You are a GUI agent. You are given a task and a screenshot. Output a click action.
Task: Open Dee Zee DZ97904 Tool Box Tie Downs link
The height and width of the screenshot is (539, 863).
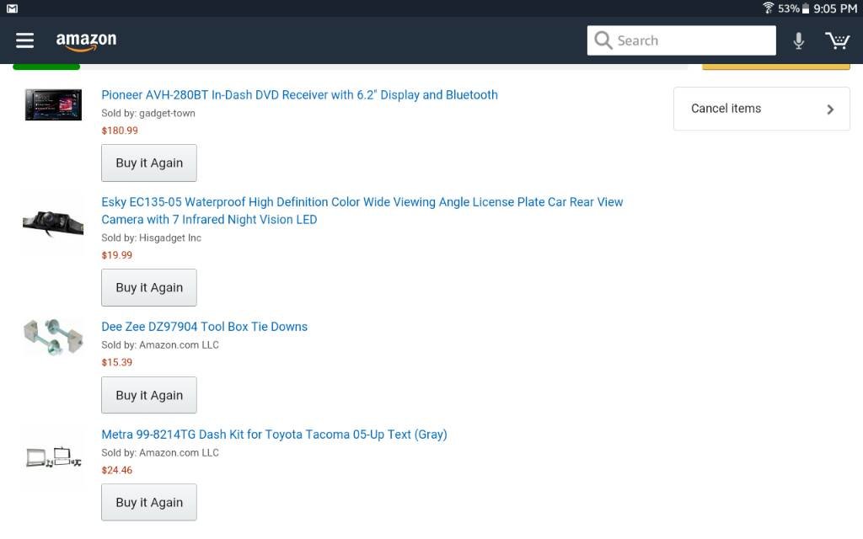(204, 327)
